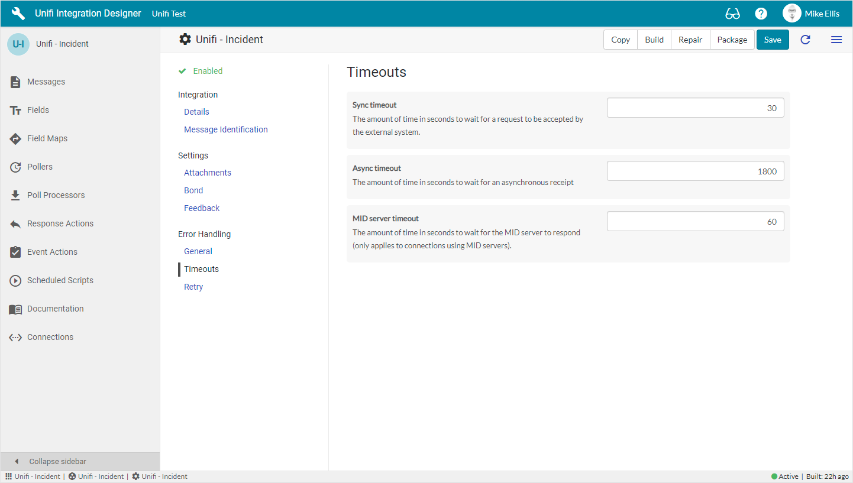Click the Field Maps diamond icon

16,138
